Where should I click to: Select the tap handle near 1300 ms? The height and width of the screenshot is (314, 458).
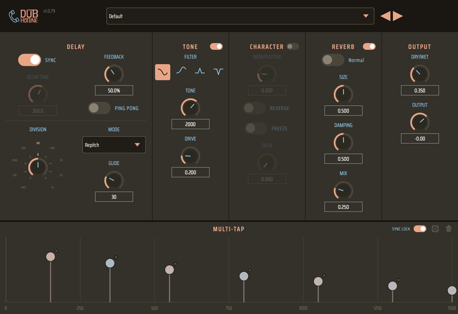click(393, 286)
